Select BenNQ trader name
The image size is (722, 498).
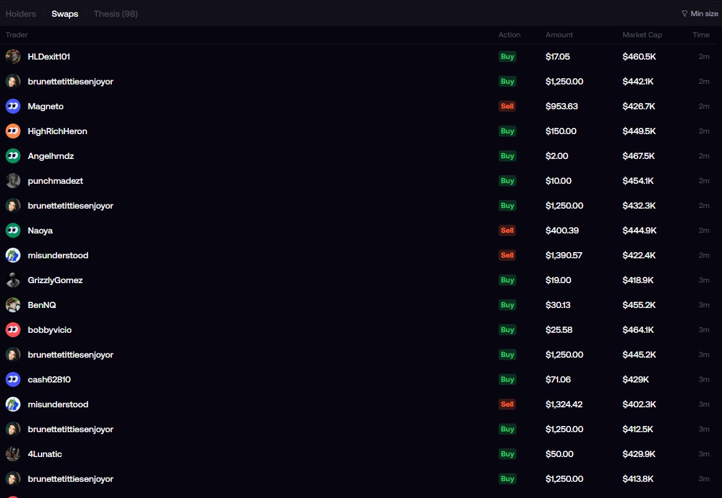tap(42, 305)
